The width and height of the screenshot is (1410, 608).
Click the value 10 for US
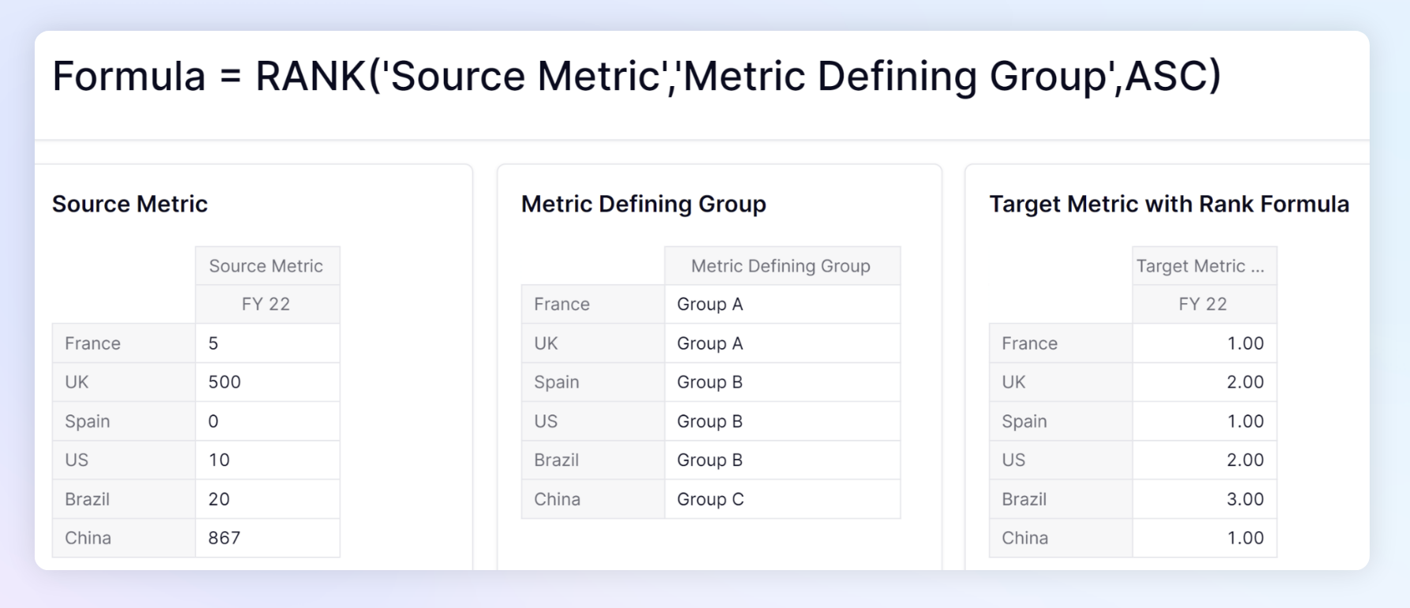[268, 460]
